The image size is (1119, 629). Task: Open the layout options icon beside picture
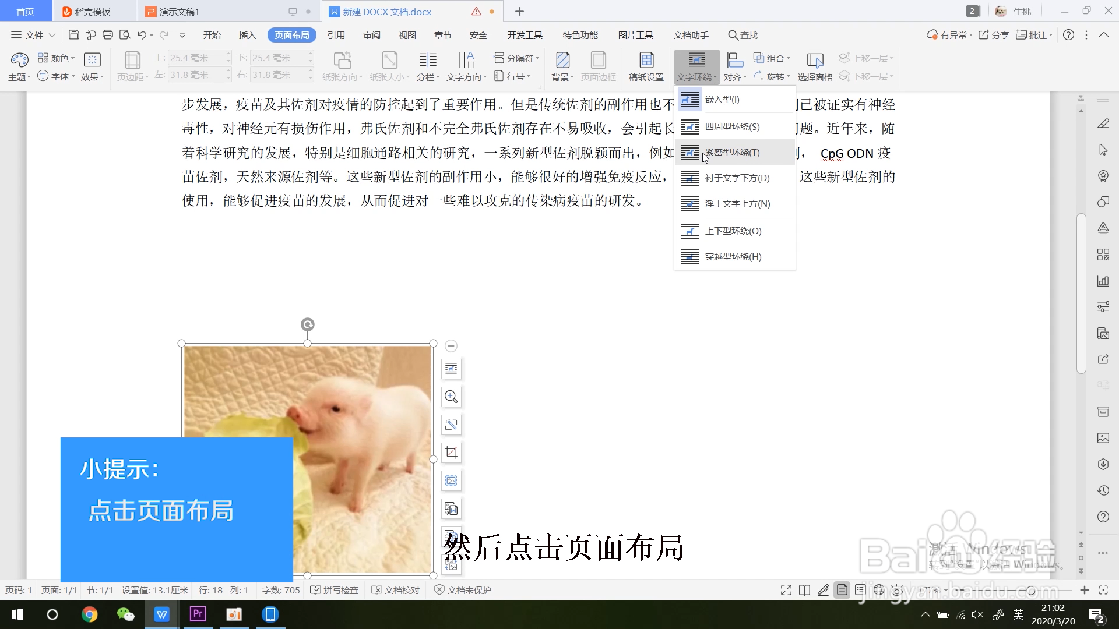click(x=451, y=369)
